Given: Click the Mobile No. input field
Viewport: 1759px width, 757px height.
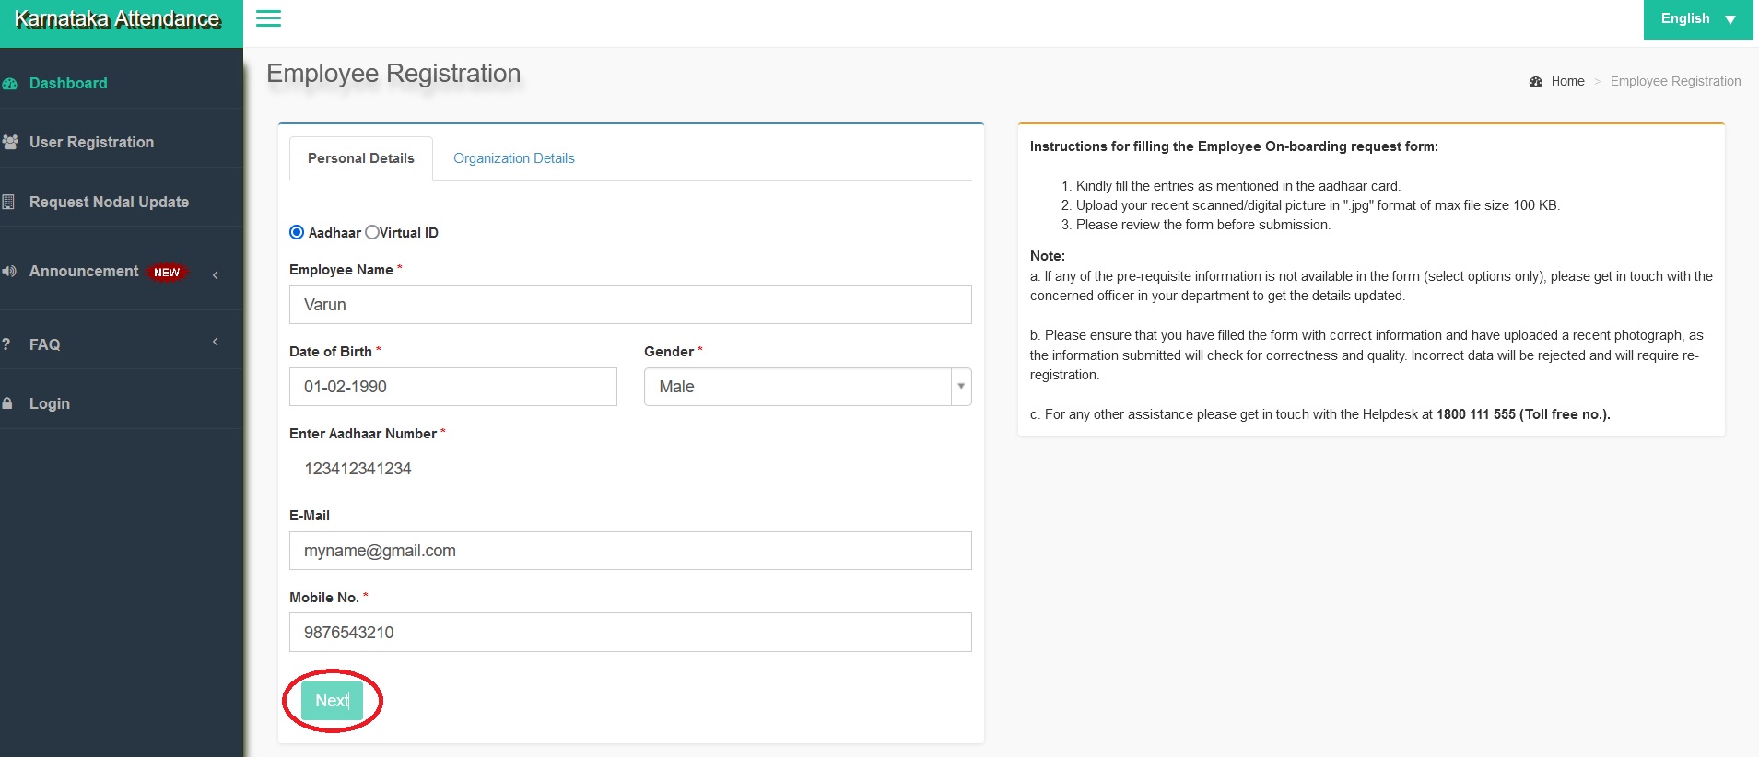Looking at the screenshot, I should [630, 633].
